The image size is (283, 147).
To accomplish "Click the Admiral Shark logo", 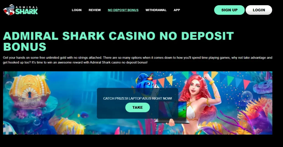I will [20, 10].
